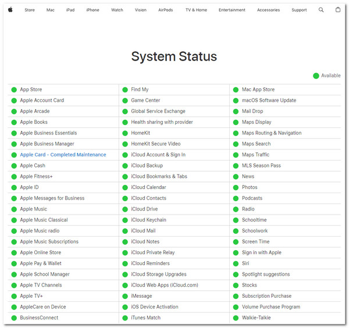Open the Watch menu
The height and width of the screenshot is (328, 349).
pos(117,10)
